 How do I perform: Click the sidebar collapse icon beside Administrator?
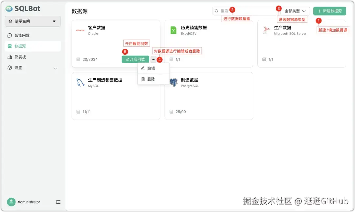(x=58, y=202)
